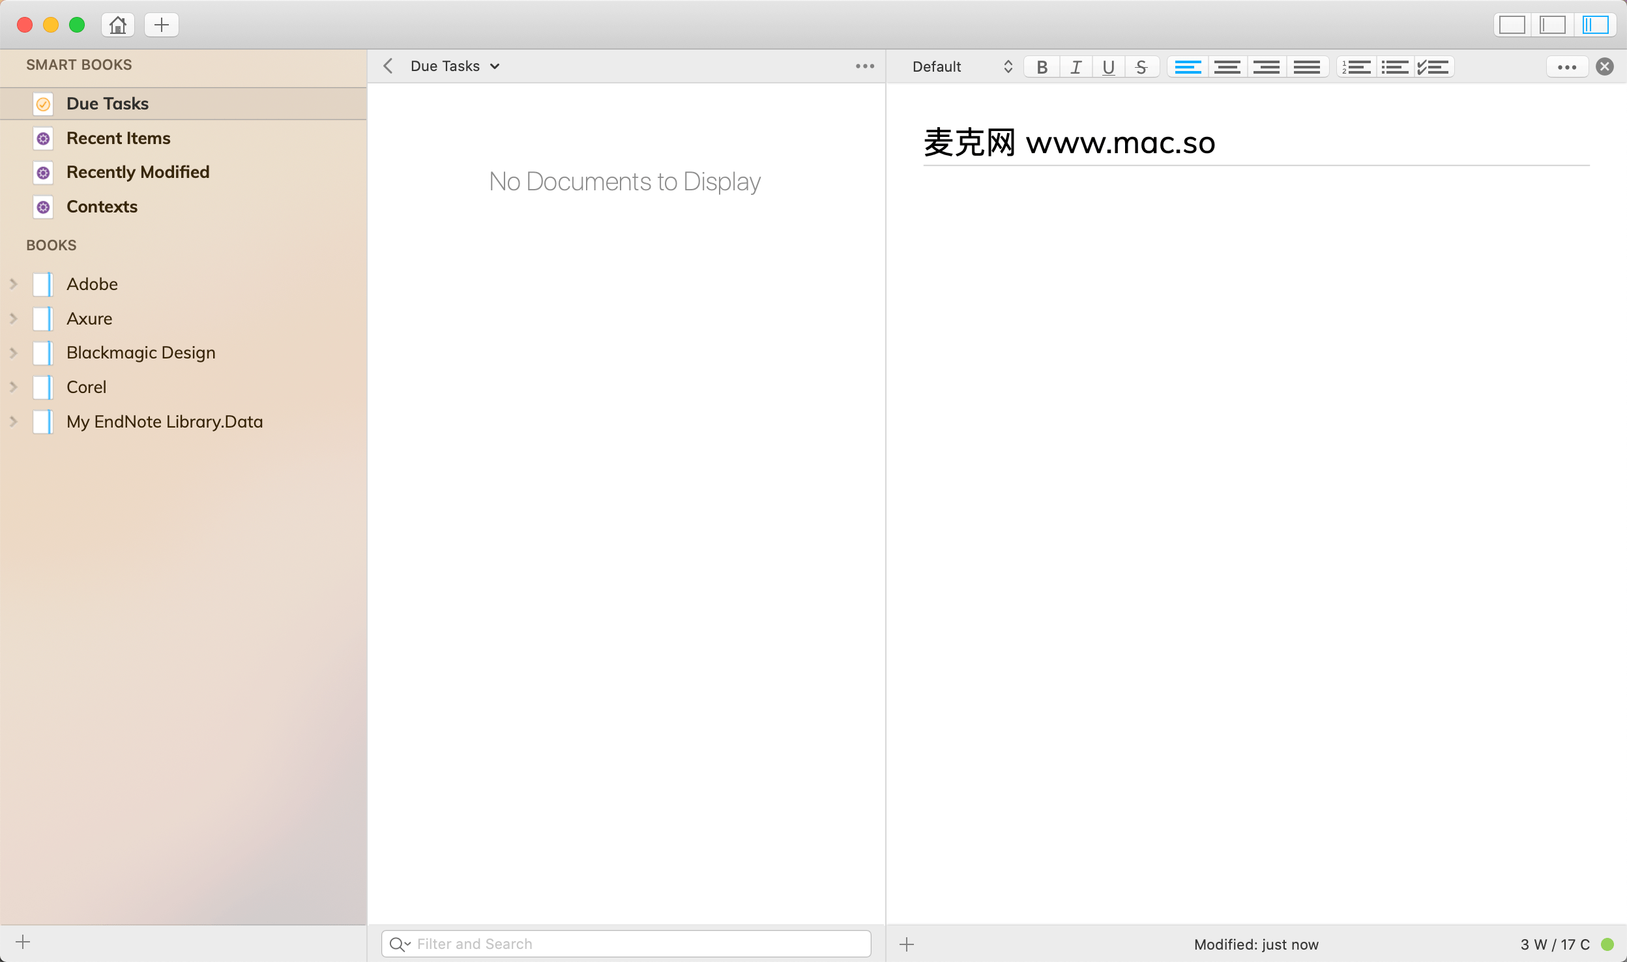Select Recent Items smart book

pos(118,138)
